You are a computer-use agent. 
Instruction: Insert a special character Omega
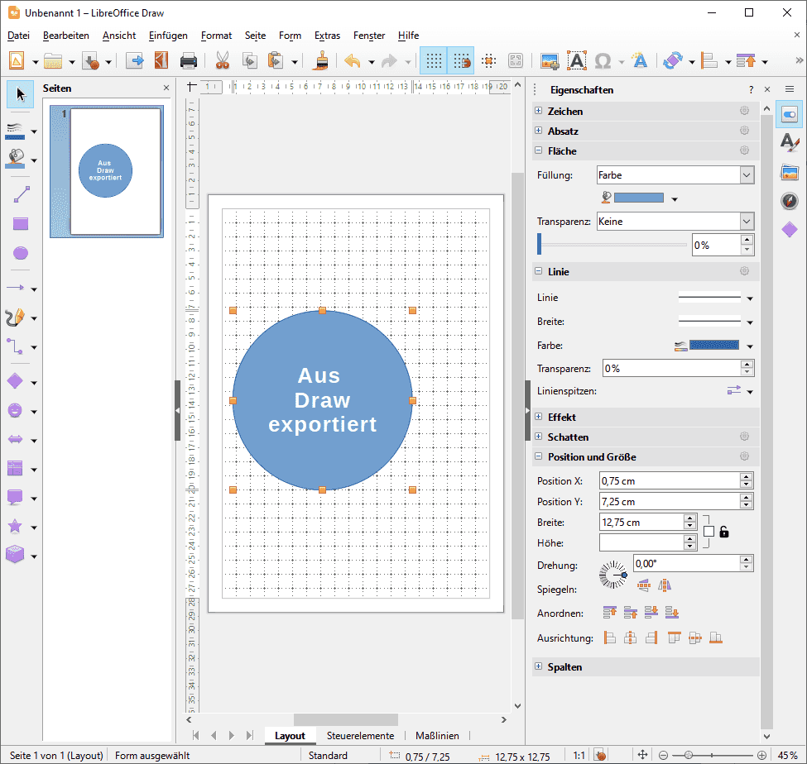point(603,61)
